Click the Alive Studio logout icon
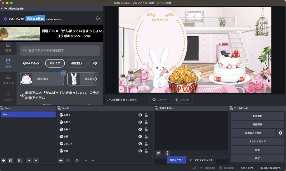This screenshot has width=286, height=171. (x=98, y=18)
